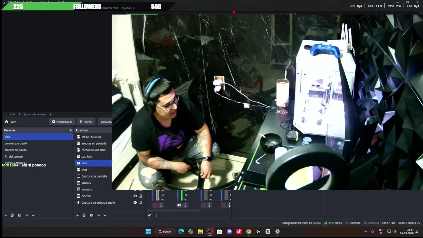Image resolution: width=423 pixels, height=238 pixels.
Task: Open fourth audio channel options menu
Action: 229,205
